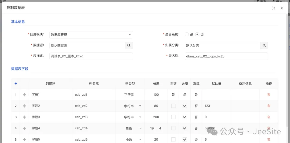Screen dimensions: 290x143
Task: Delete the 字段3 row via trash icon
Action: coord(269,117)
